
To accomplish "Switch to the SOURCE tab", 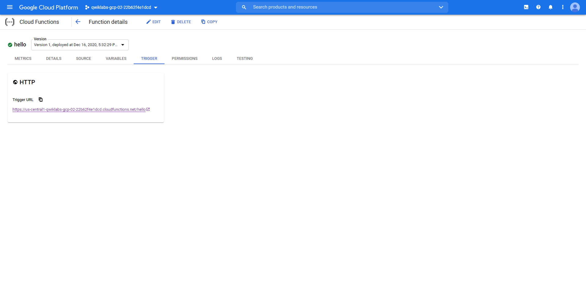I will pyautogui.click(x=84, y=59).
